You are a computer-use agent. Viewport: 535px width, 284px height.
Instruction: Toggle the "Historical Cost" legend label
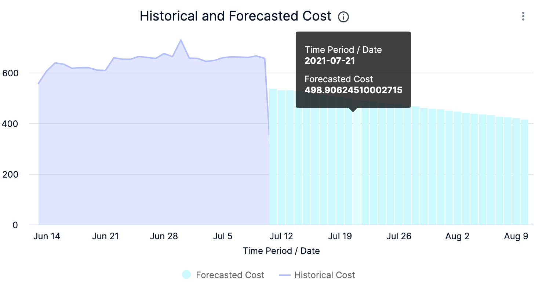tap(324, 275)
